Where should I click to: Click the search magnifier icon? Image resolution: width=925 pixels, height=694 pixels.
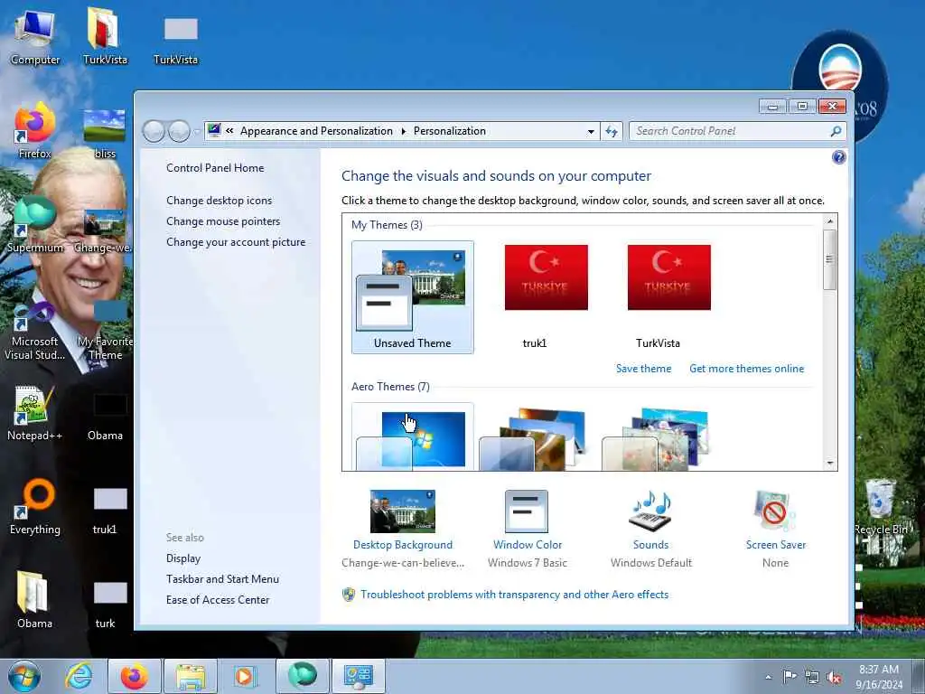836,131
